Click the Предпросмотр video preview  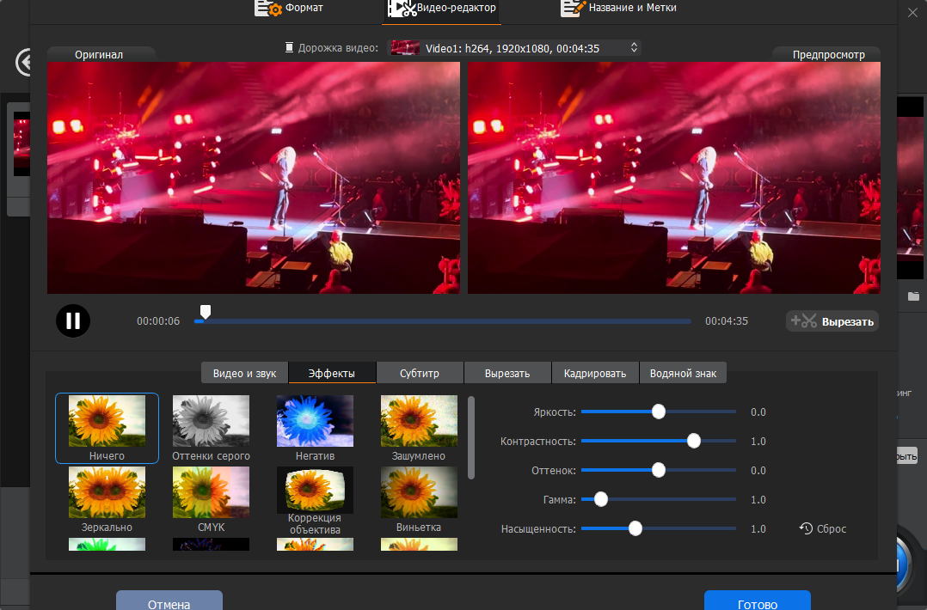pyautogui.click(x=674, y=178)
